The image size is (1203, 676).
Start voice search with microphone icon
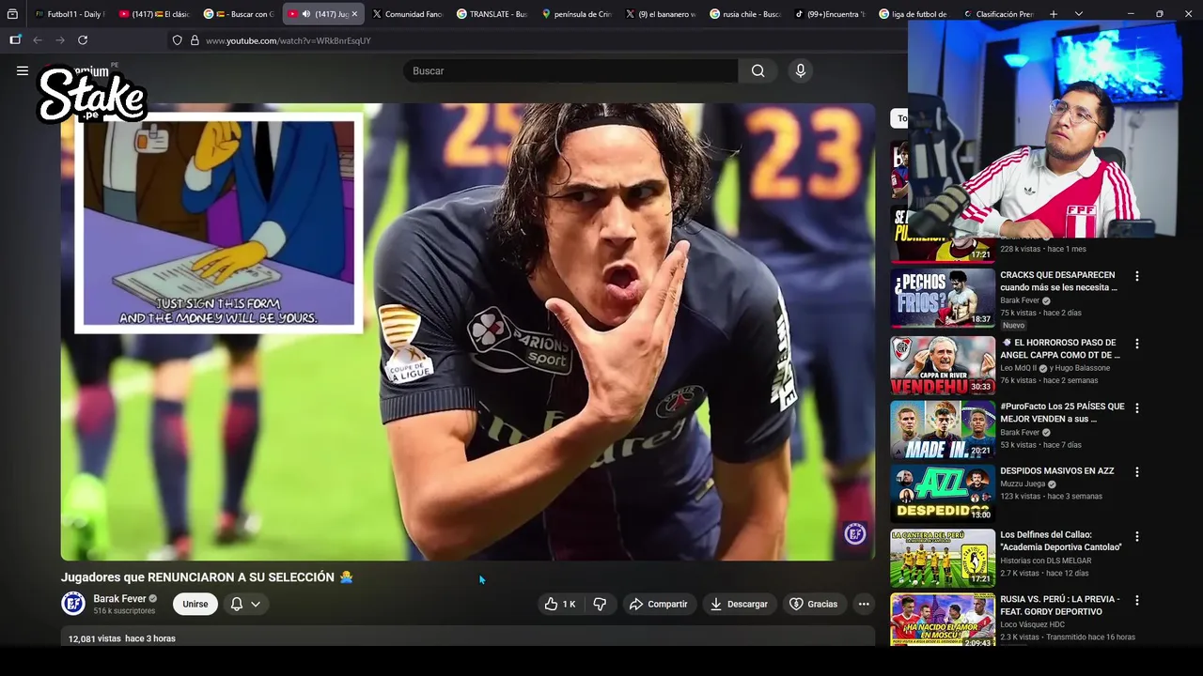point(801,70)
